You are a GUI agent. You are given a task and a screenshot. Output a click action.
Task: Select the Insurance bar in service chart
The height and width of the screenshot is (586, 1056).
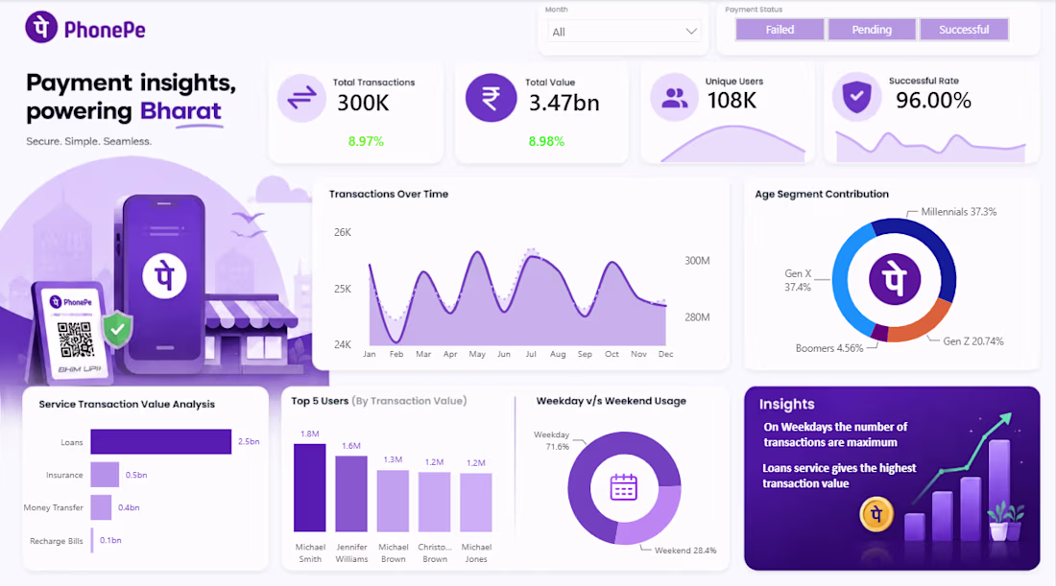pos(105,475)
